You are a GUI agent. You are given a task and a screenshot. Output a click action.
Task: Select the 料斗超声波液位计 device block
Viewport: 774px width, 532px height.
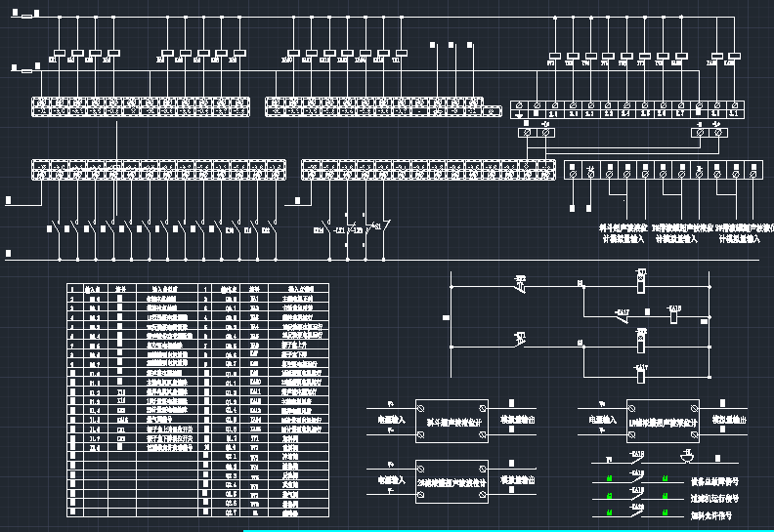click(x=451, y=421)
